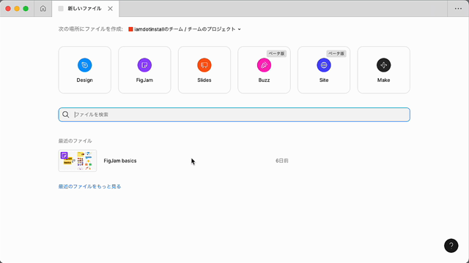
Task: Click the red macOS close window button
Action: 8,8
